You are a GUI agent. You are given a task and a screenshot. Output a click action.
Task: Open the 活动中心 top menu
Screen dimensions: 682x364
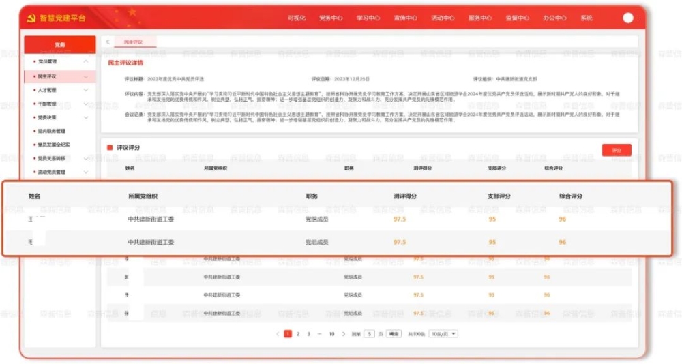[443, 18]
